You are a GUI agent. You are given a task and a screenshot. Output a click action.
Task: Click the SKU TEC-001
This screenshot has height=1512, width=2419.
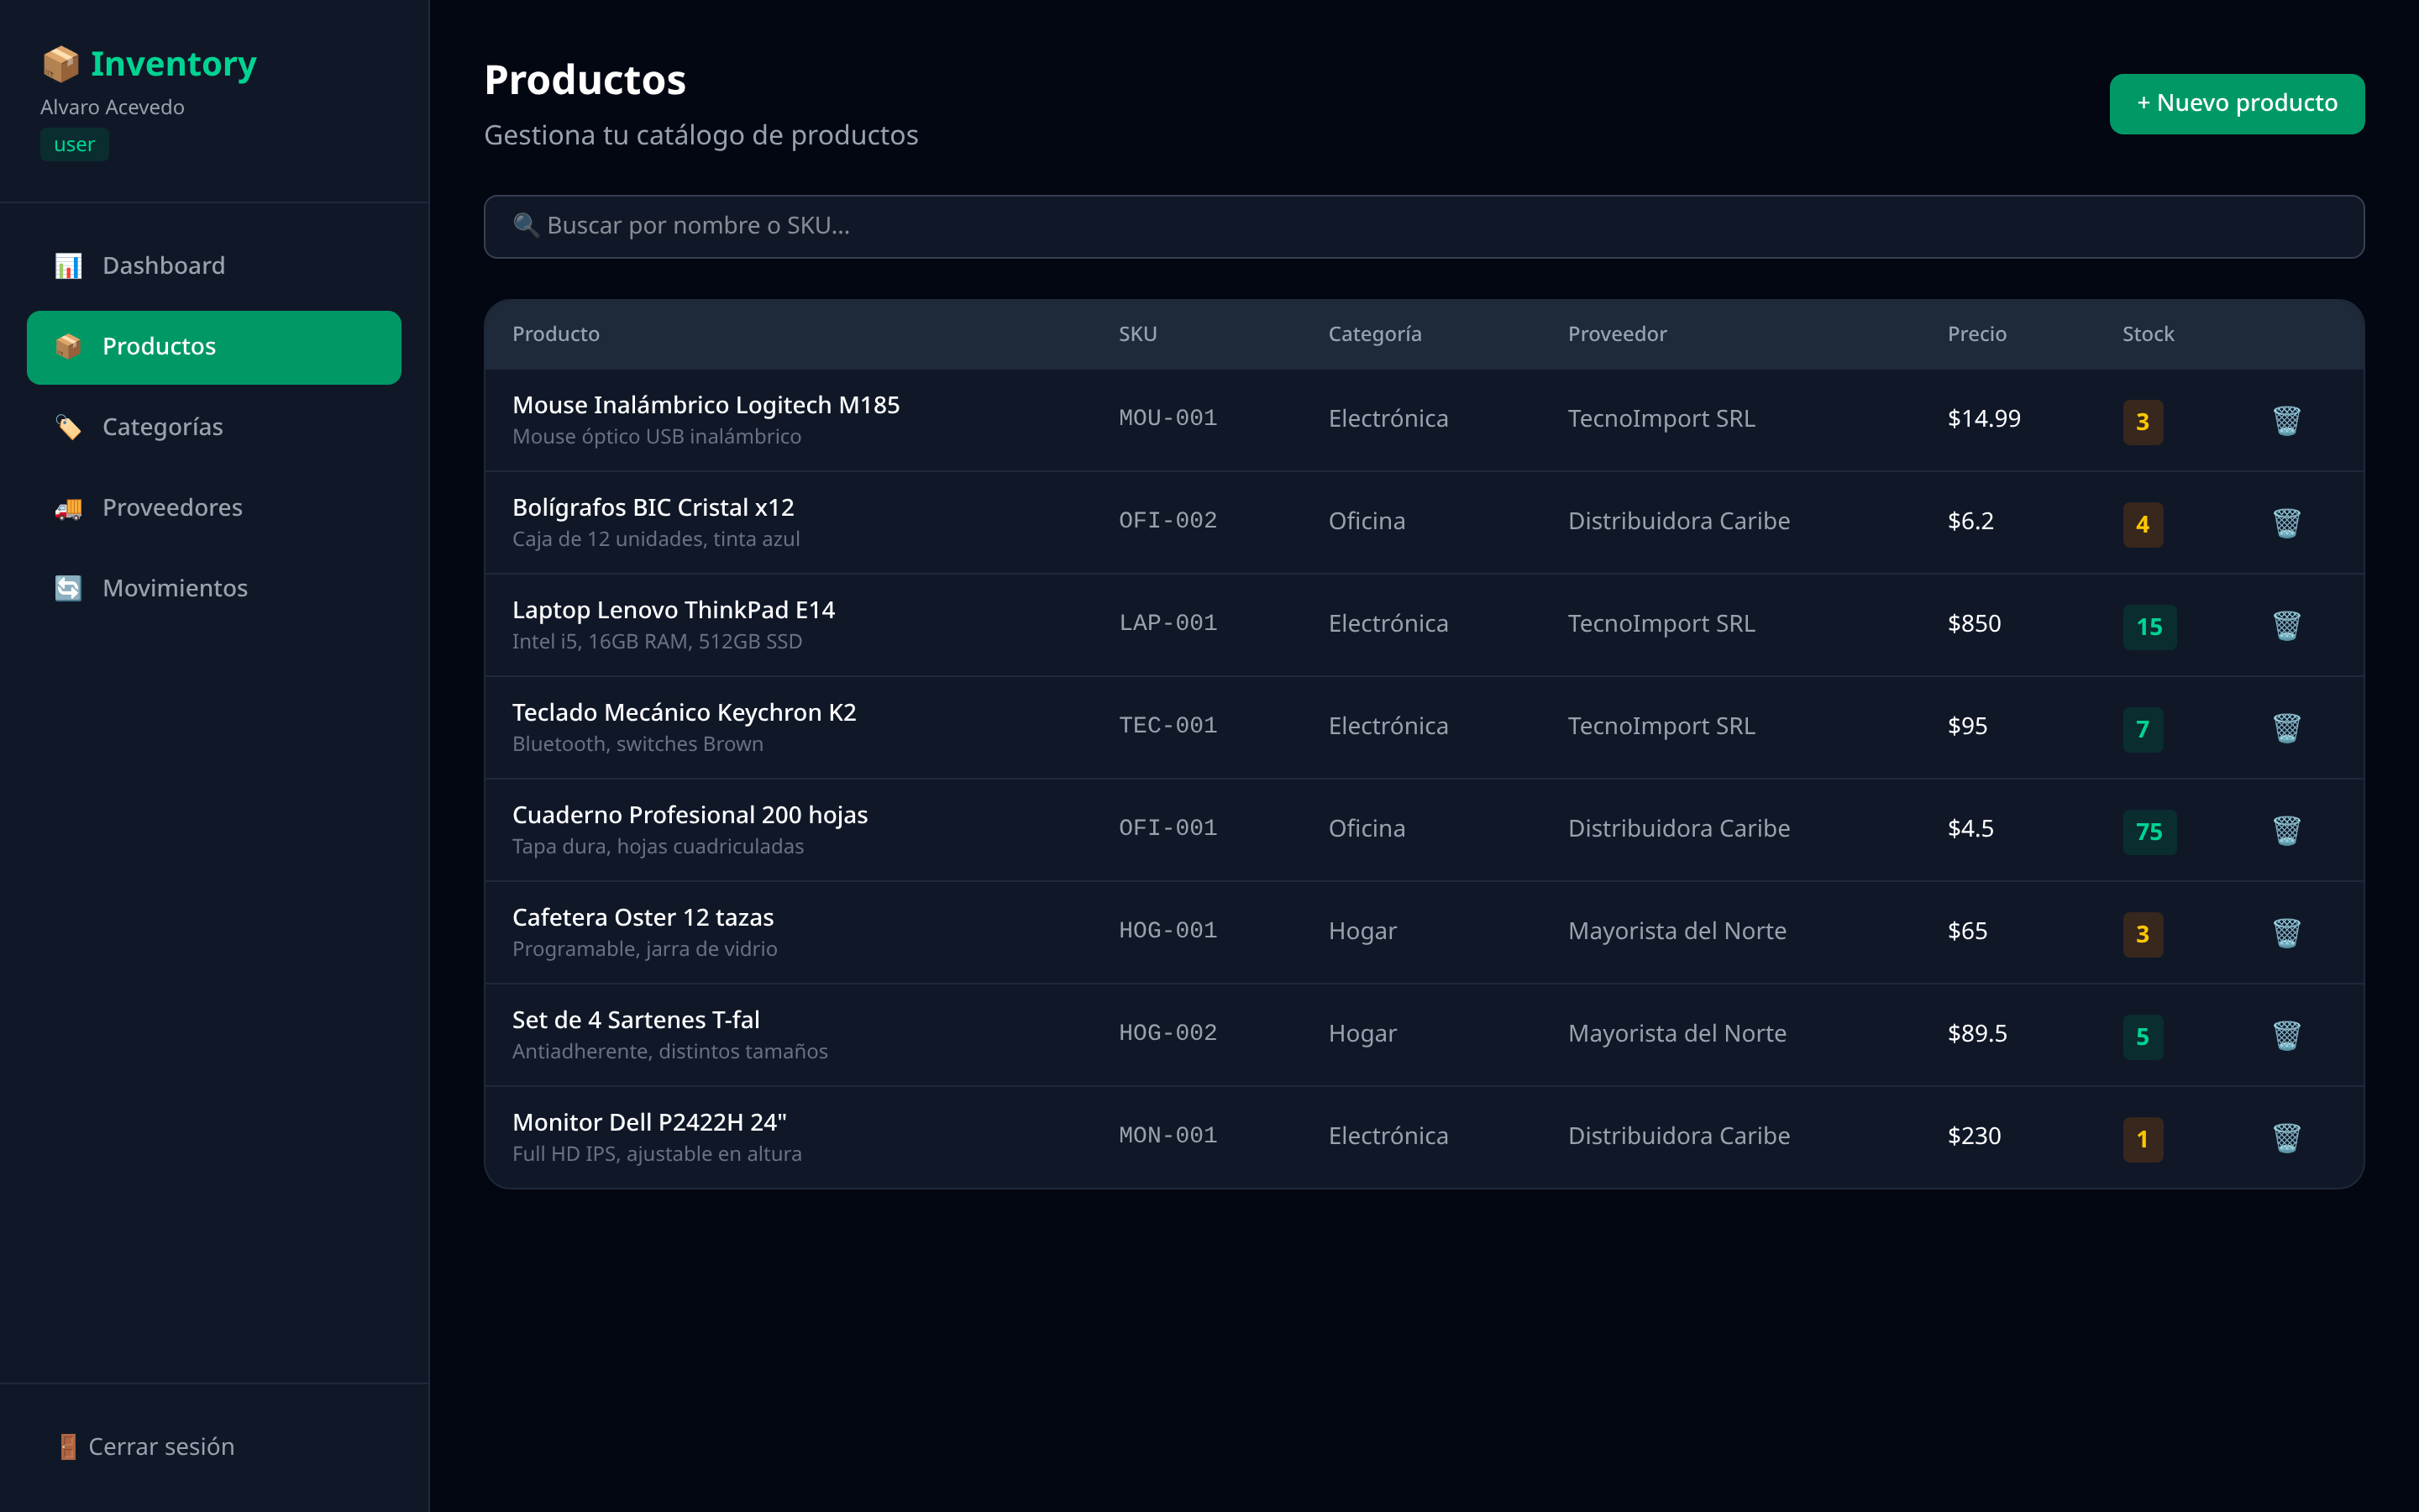(x=1168, y=726)
